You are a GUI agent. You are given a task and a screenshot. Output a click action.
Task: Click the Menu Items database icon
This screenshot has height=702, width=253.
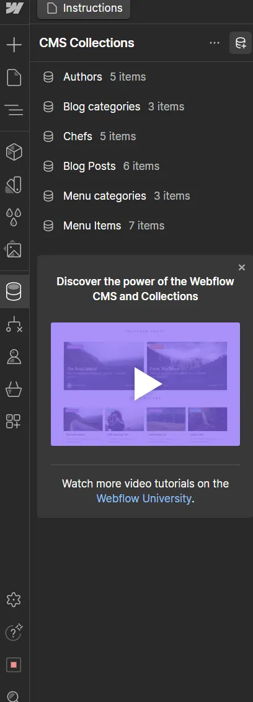(x=48, y=226)
